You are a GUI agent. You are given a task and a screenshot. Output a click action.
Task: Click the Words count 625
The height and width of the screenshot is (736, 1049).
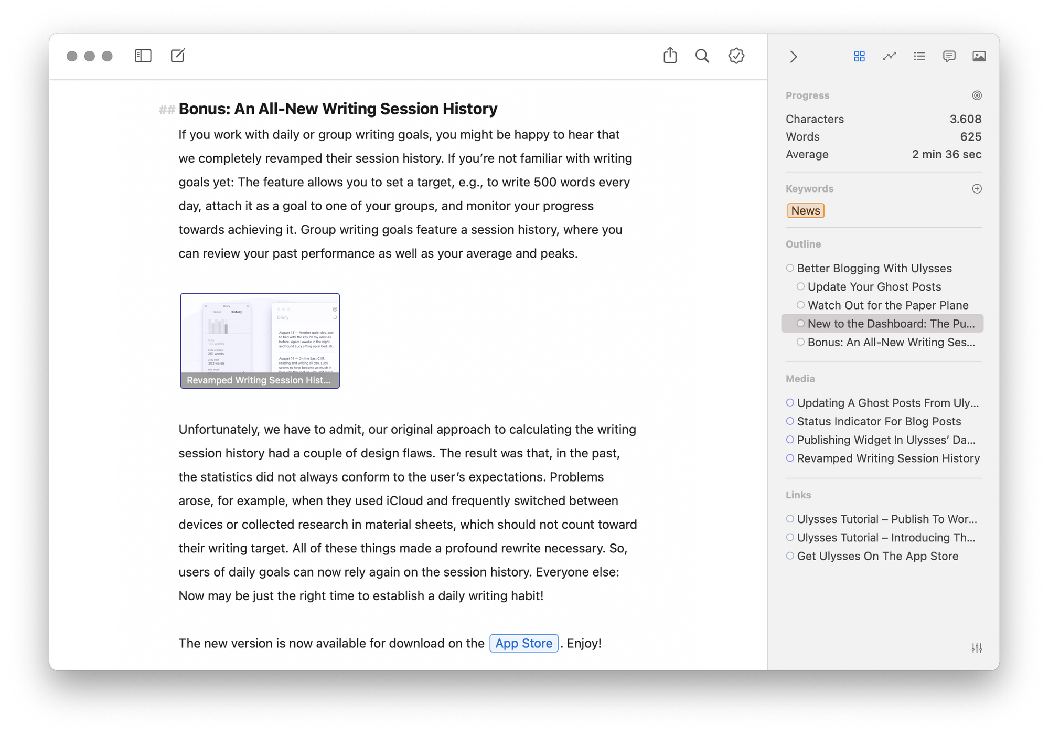point(970,137)
